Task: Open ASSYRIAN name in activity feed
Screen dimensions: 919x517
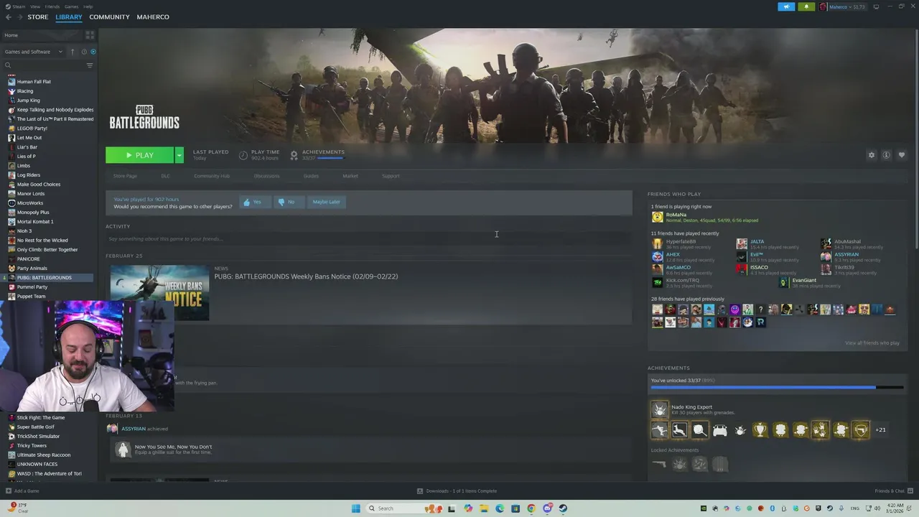Action: point(134,429)
